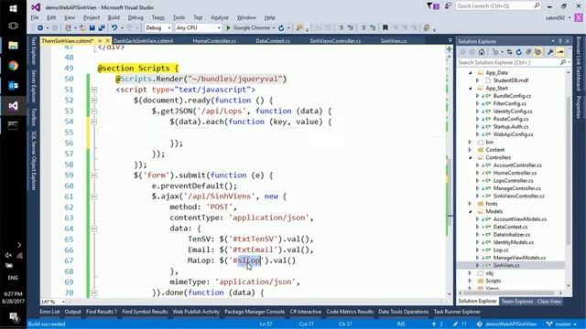Click the Task View taskbar icon
This screenshot has height=329, width=586.
pos(13,26)
